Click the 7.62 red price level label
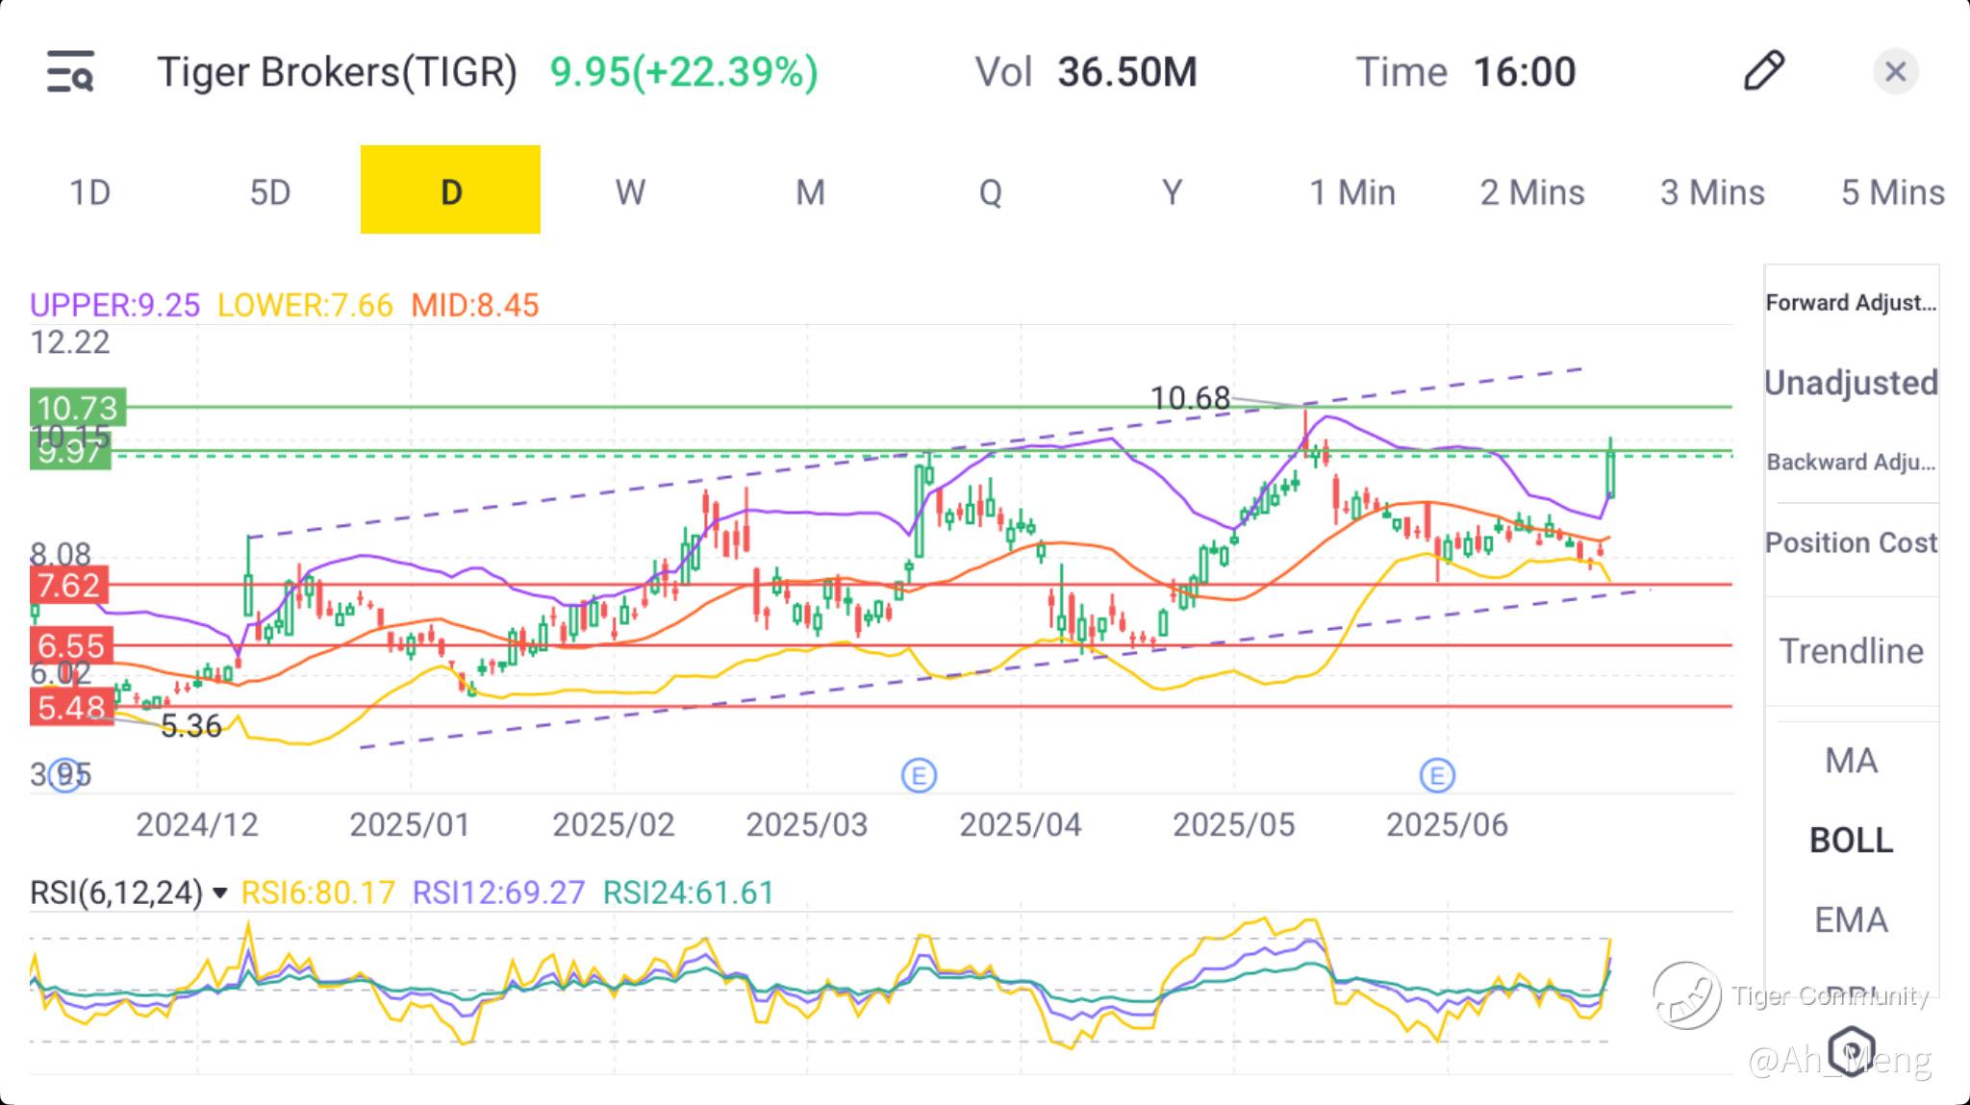 [69, 585]
